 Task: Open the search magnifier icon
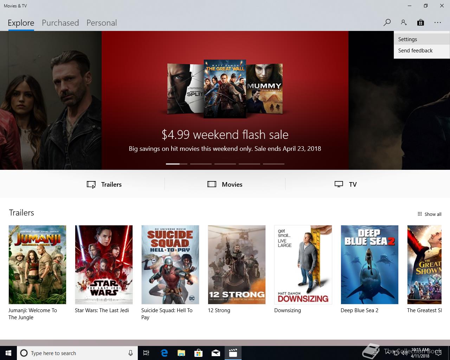tap(387, 22)
